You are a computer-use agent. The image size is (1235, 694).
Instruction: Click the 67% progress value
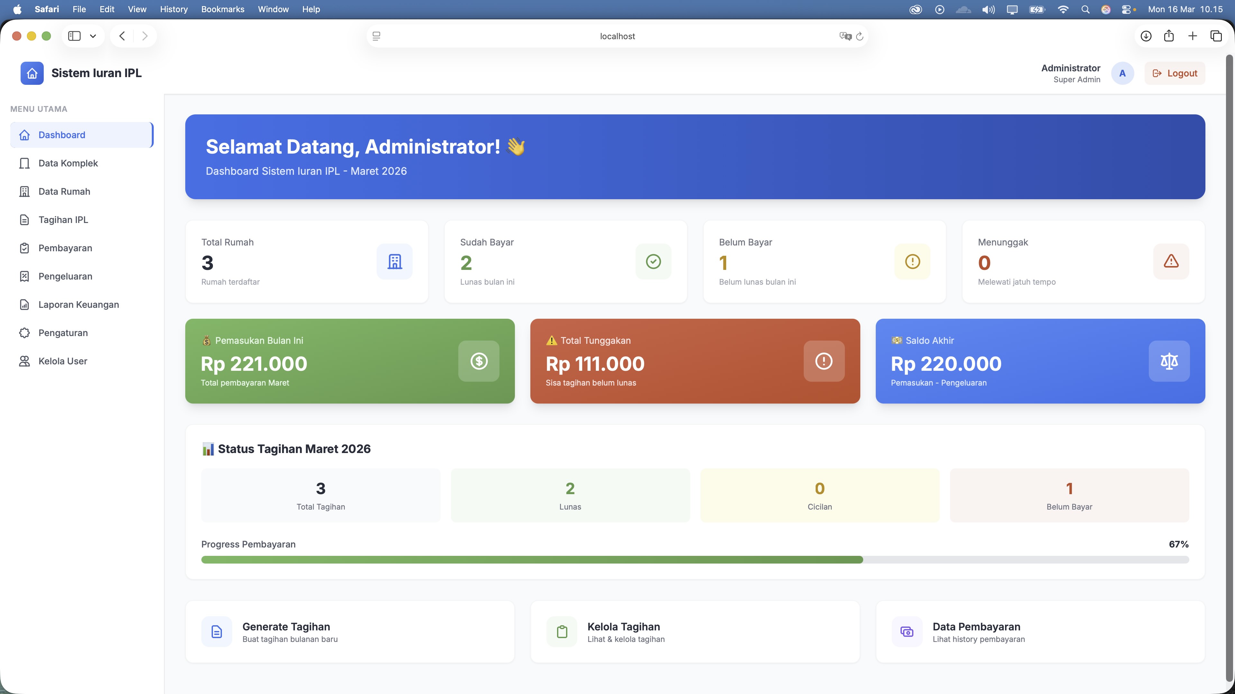pyautogui.click(x=1178, y=545)
